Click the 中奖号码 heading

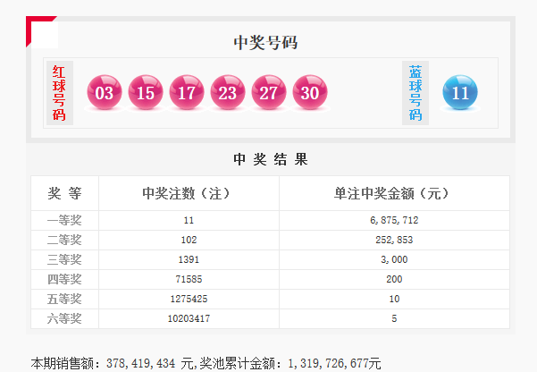click(x=265, y=43)
